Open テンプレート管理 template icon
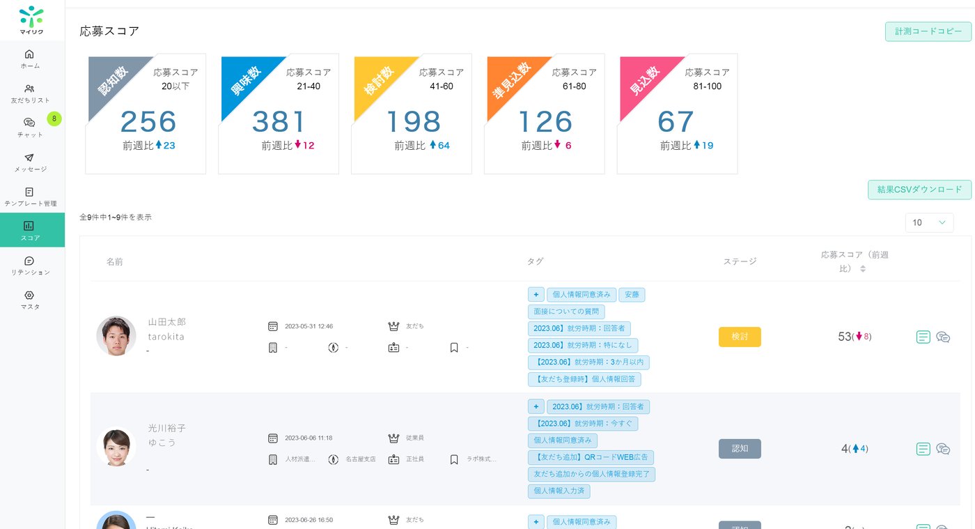The width and height of the screenshot is (975, 529). pyautogui.click(x=29, y=192)
